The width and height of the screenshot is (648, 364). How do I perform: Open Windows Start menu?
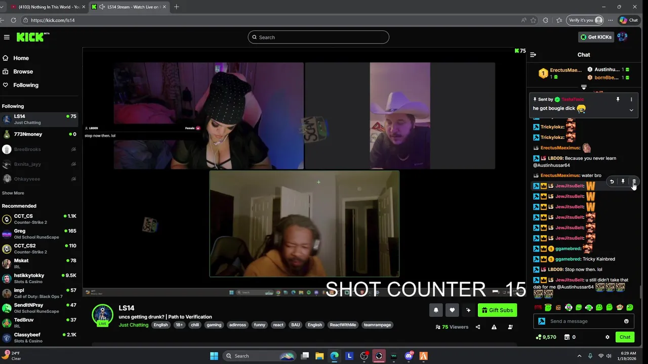214,356
